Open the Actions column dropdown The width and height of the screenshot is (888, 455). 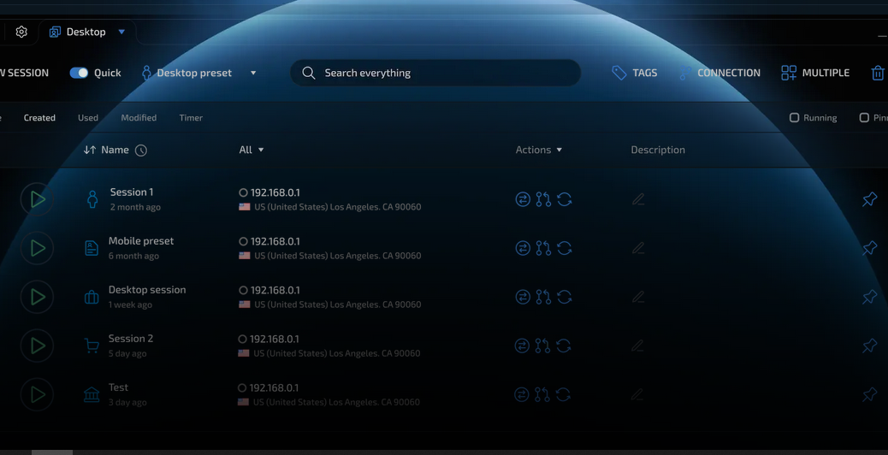[x=539, y=150]
